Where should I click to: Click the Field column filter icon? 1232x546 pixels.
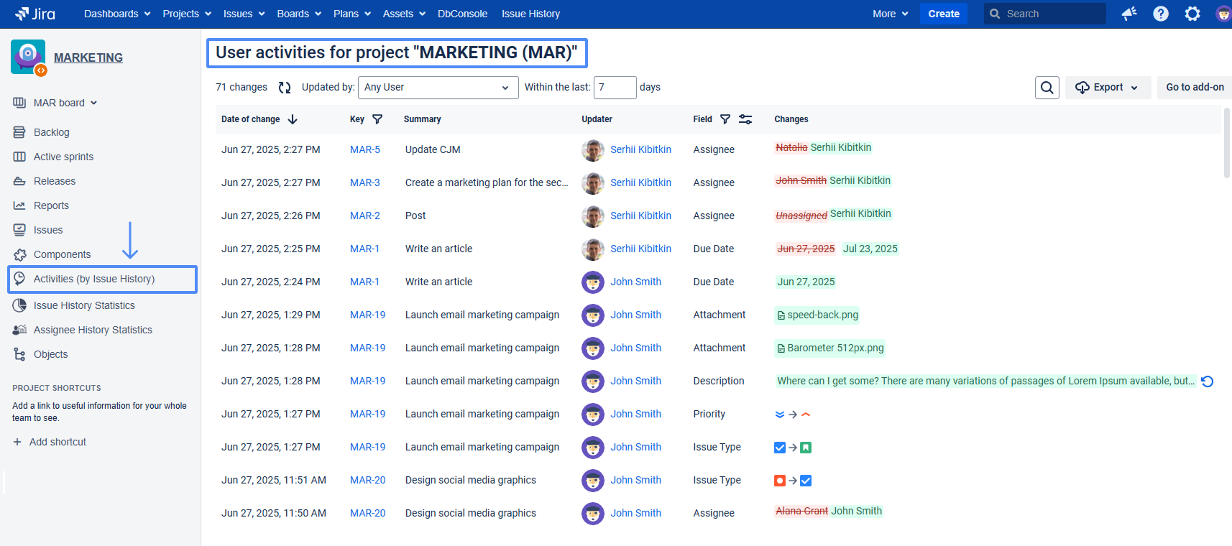pos(725,119)
